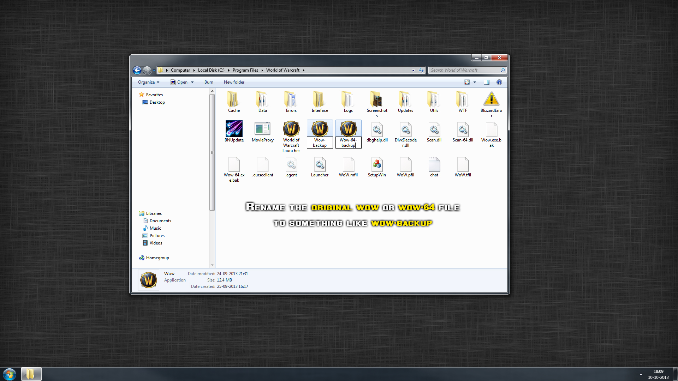The height and width of the screenshot is (381, 678).
Task: Select the Data folder icon
Action: (262, 99)
